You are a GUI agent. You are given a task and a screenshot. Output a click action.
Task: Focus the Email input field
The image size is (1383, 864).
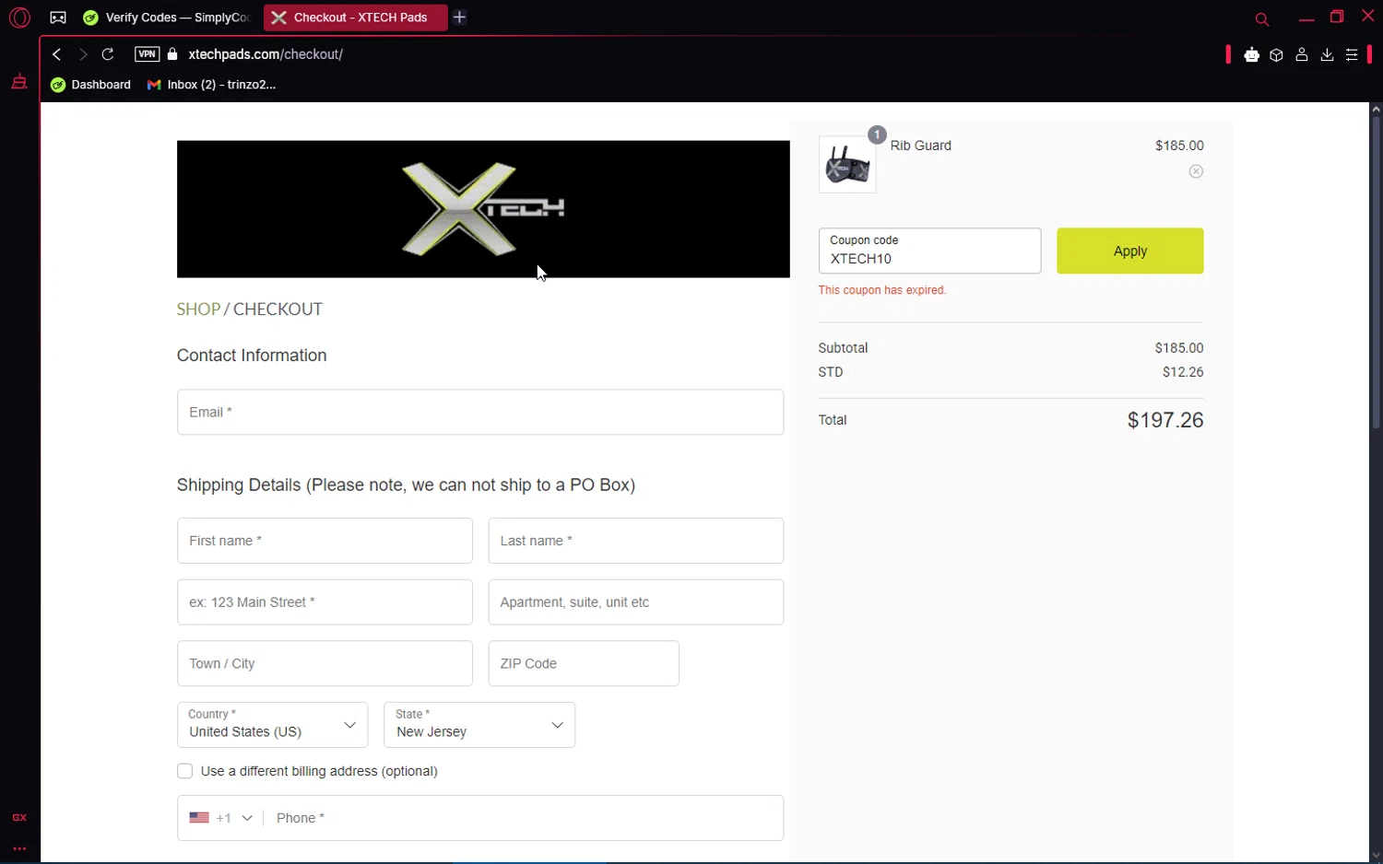click(x=480, y=412)
